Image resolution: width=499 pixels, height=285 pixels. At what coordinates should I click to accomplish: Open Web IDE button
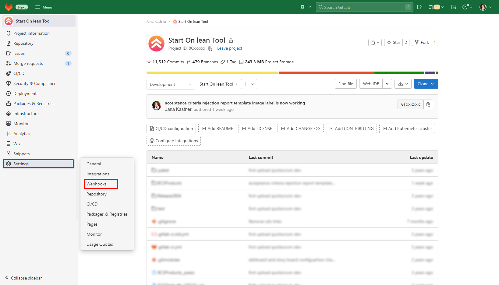[x=371, y=84]
